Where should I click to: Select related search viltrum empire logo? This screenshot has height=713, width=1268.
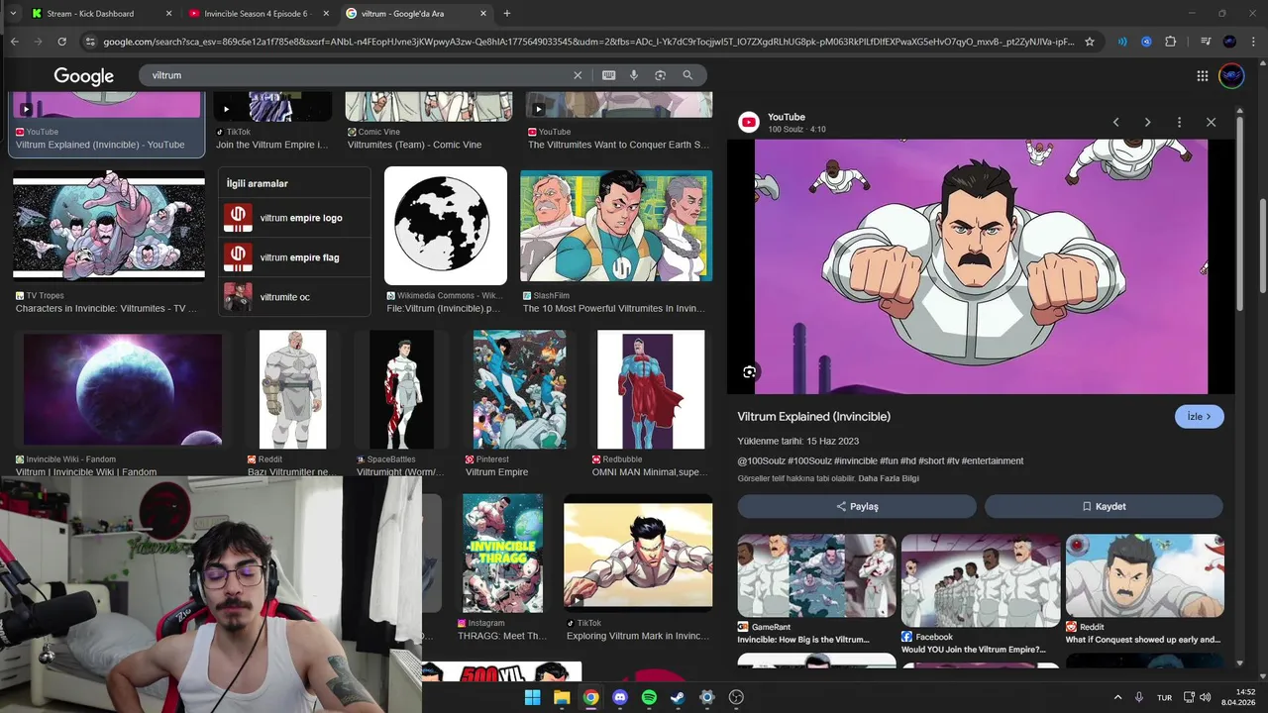pos(294,218)
